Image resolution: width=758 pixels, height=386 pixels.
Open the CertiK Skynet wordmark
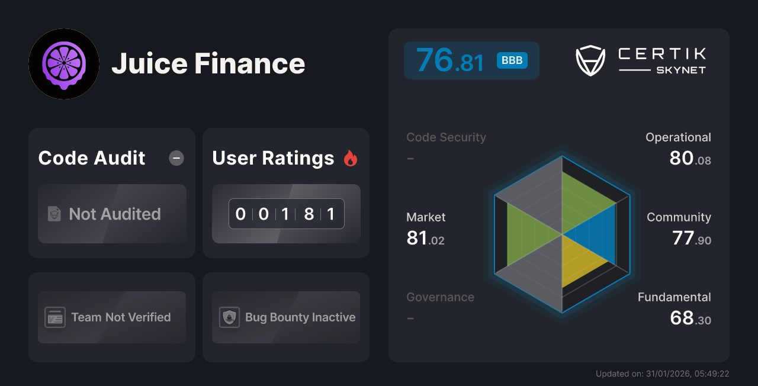click(x=661, y=59)
